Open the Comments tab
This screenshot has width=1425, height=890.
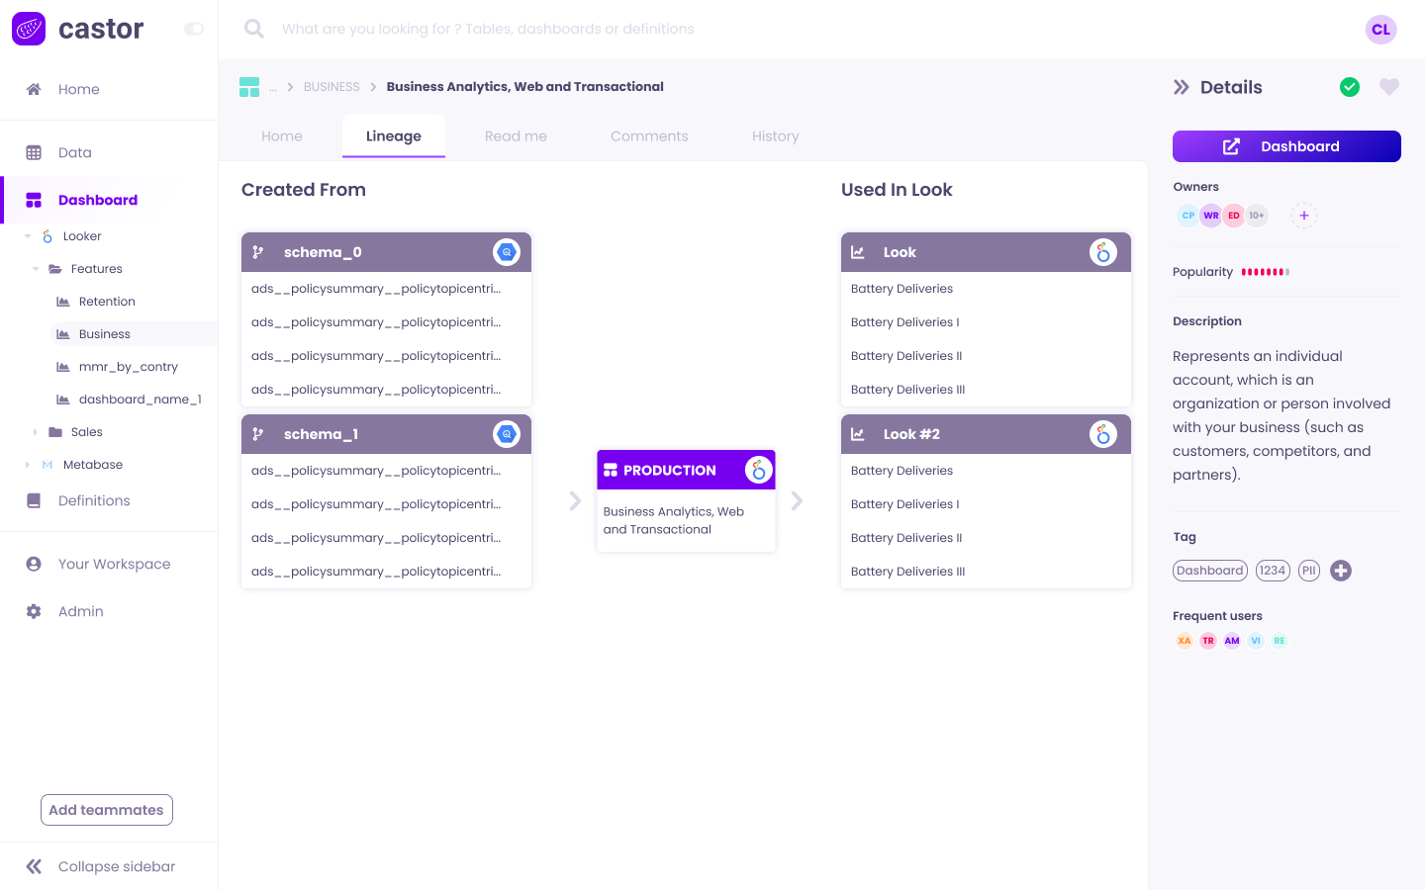pyautogui.click(x=649, y=135)
